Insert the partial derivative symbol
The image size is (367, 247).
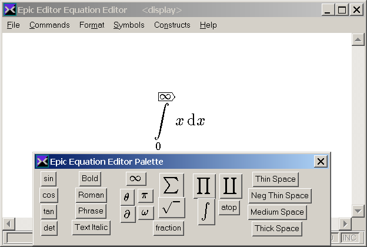128,213
